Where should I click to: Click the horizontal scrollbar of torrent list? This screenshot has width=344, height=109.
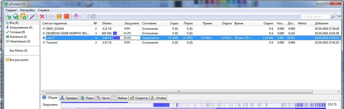(x=189, y=92)
